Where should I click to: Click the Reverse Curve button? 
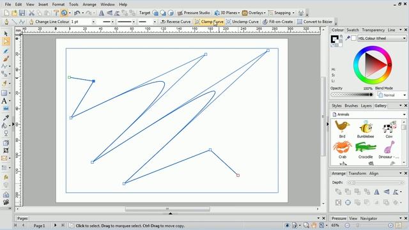point(176,22)
